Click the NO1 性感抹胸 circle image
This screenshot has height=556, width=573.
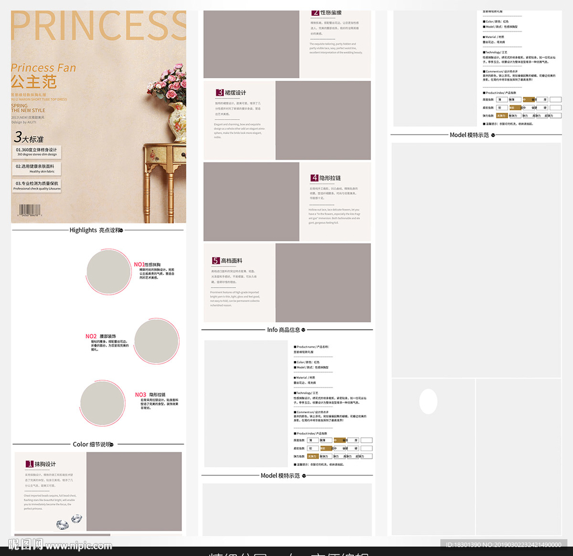click(109, 272)
